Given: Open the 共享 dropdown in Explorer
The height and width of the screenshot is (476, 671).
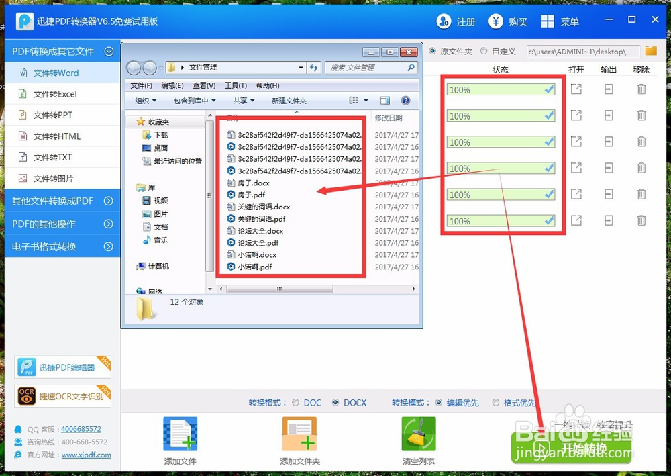Looking at the screenshot, I should [x=244, y=101].
